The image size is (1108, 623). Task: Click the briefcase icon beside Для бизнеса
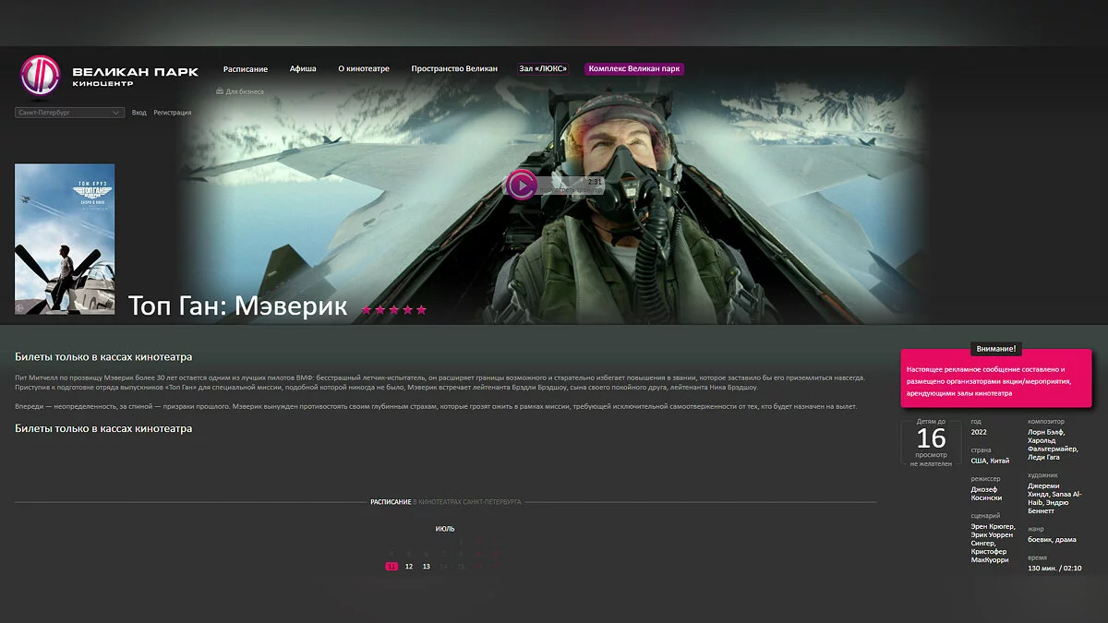tap(220, 91)
